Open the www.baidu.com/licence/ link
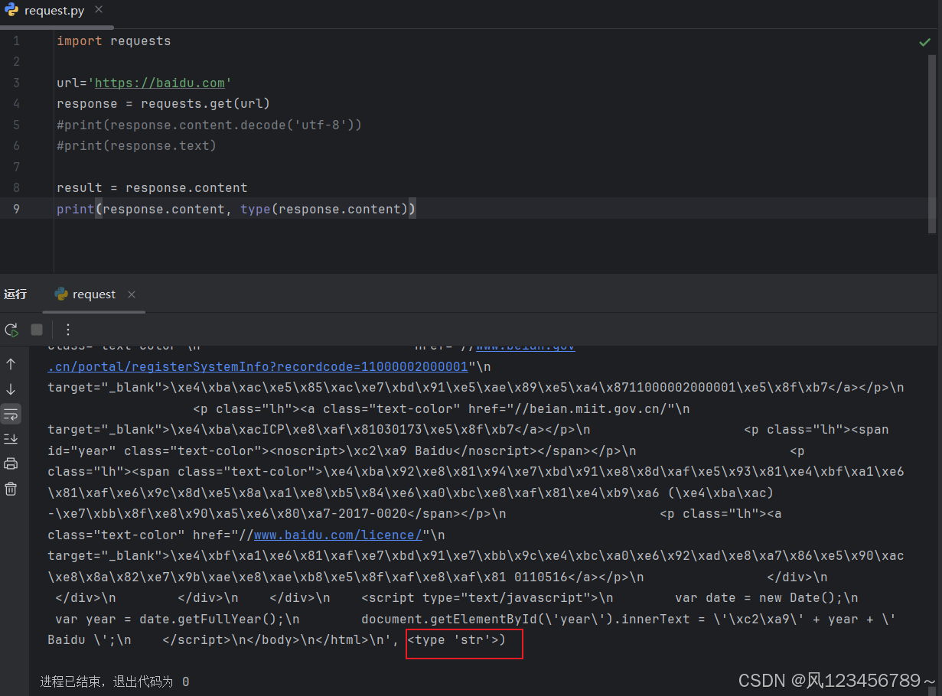This screenshot has width=942, height=696. pos(337,535)
